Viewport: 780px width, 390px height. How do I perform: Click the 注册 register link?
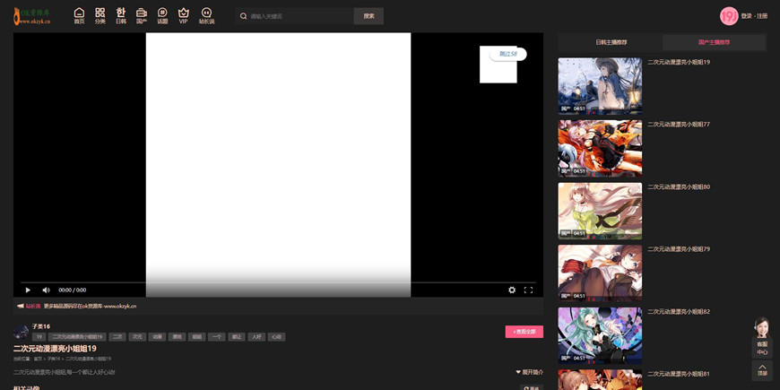pyautogui.click(x=762, y=16)
